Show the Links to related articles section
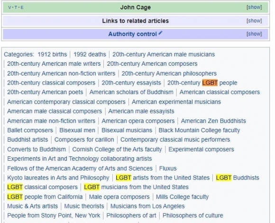 coord(254,21)
